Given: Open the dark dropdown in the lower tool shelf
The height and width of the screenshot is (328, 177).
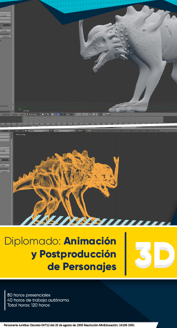Looking at the screenshot, I should click(5, 160).
